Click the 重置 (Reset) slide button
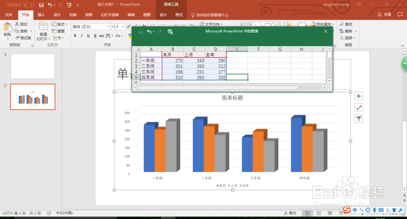The image size is (407, 219). click(x=58, y=31)
